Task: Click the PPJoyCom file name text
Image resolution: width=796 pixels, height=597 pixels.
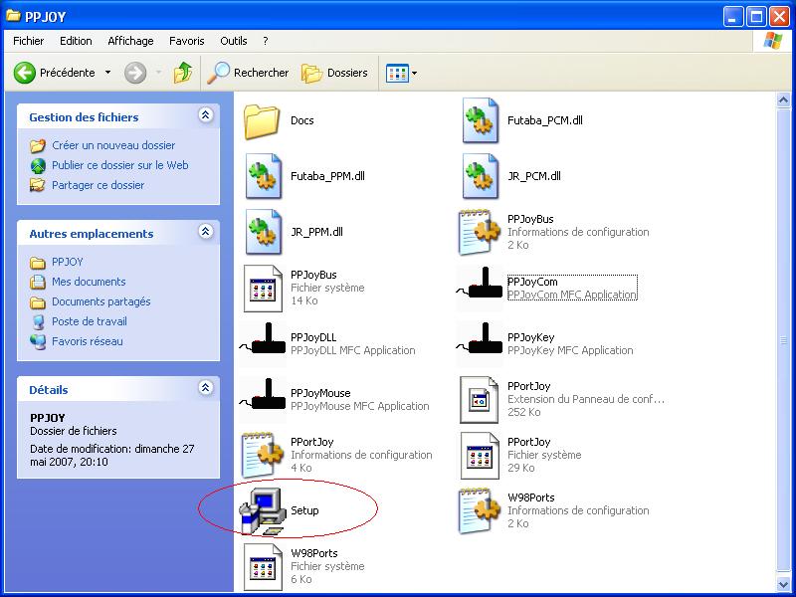Action: 532,282
